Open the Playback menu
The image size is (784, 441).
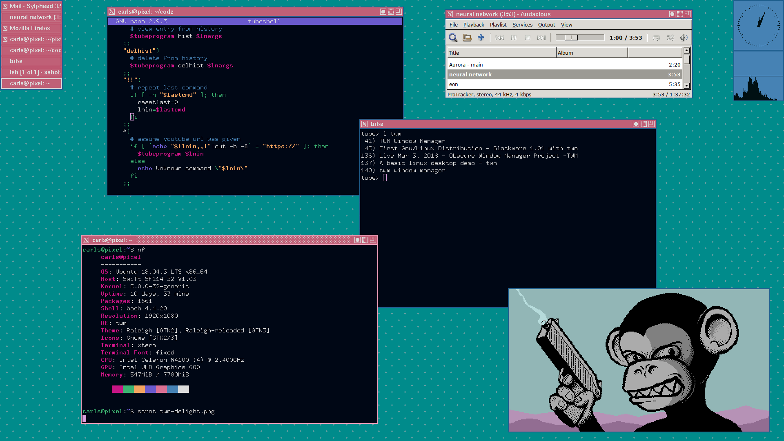(x=474, y=25)
